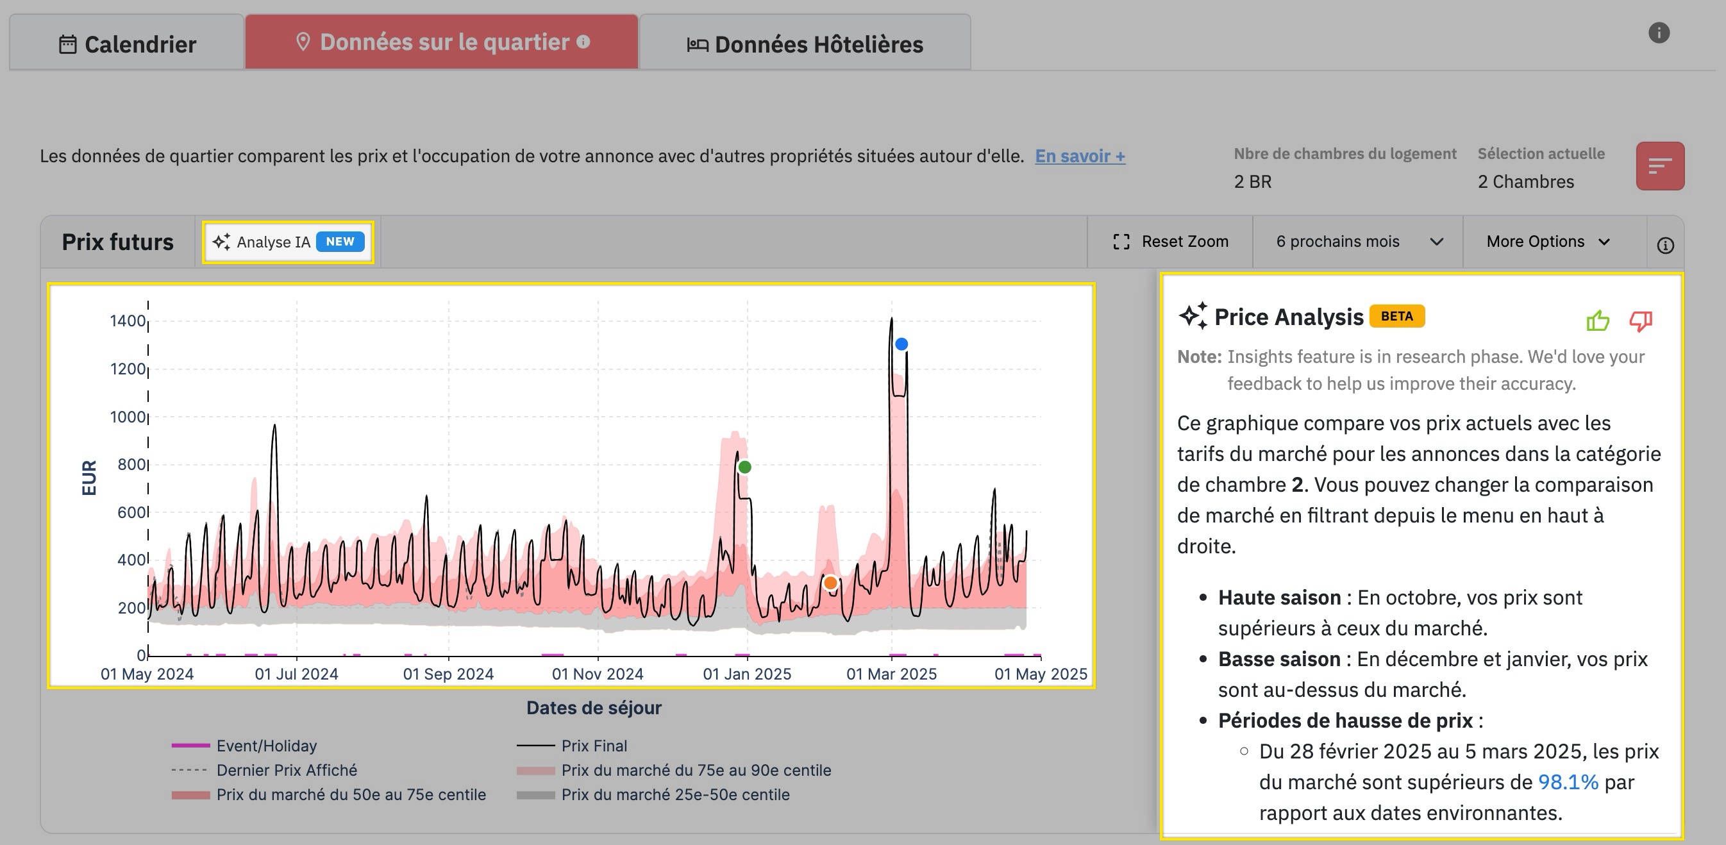
Task: Give thumbs down on Price Analysis
Action: coord(1639,321)
